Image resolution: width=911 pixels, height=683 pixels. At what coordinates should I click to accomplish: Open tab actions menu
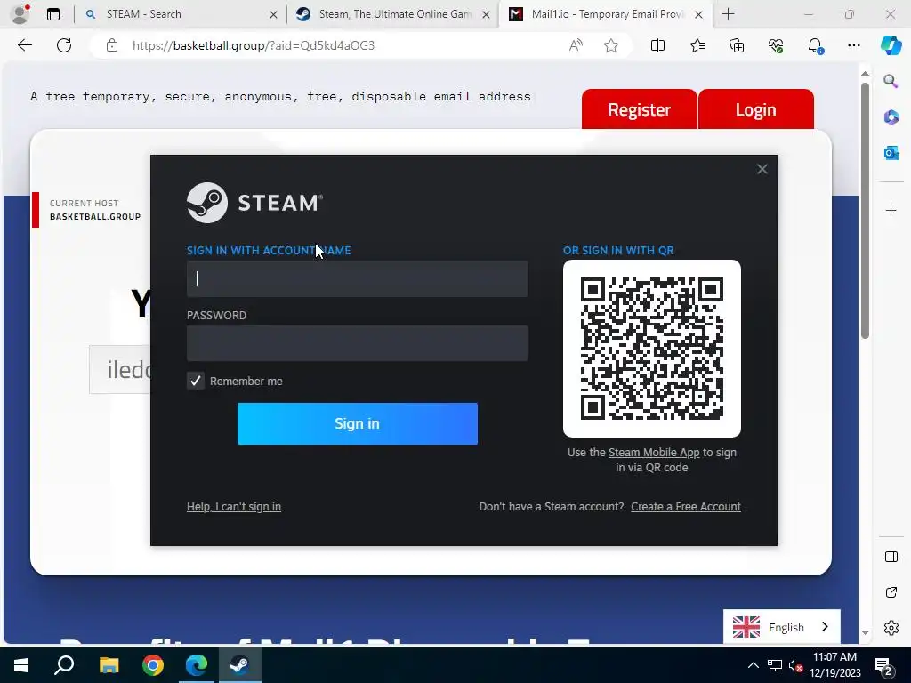[x=52, y=14]
